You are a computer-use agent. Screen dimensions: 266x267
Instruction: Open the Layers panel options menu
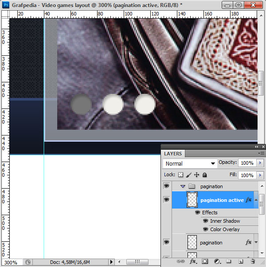point(261,154)
